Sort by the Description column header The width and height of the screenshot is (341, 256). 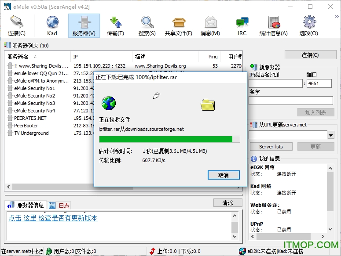point(165,57)
